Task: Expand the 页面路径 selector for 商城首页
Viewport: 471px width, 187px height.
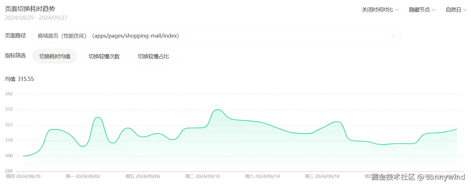Action: [216, 36]
